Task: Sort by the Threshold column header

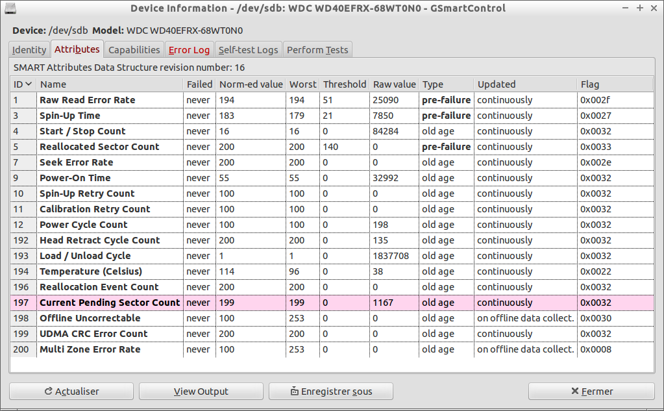Action: 345,84
